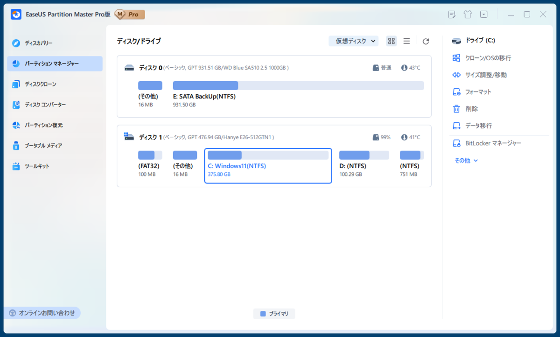The height and width of the screenshot is (337, 560).
Task: Select disk 0 その他 16 MB partition
Action: [150, 93]
